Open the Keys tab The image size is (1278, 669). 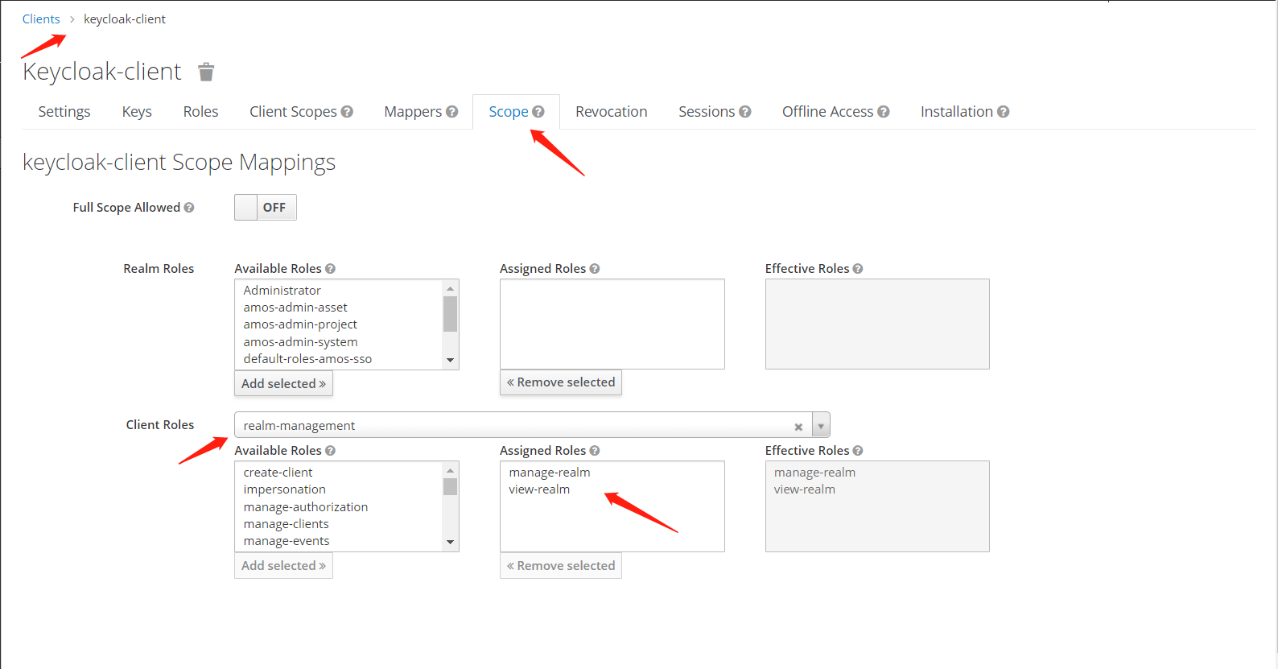click(137, 112)
